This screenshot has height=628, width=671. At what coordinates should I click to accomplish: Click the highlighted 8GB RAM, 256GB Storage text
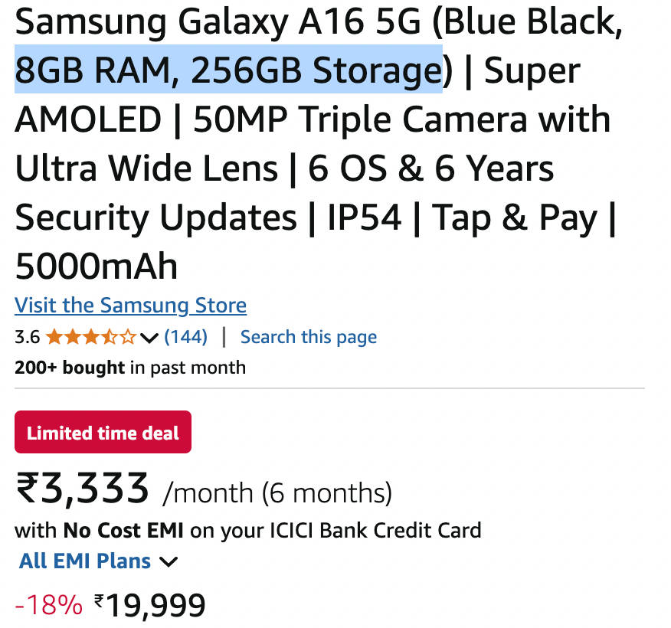click(228, 71)
